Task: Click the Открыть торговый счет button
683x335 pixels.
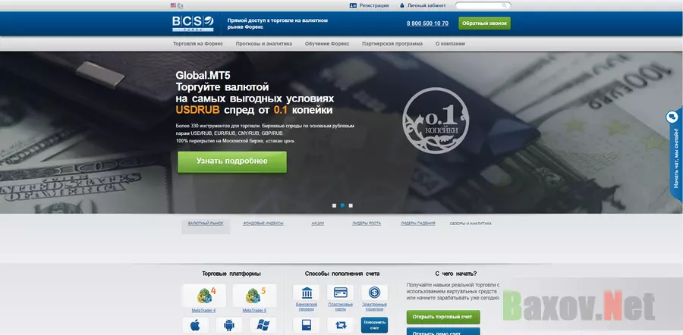Action: pyautogui.click(x=443, y=317)
